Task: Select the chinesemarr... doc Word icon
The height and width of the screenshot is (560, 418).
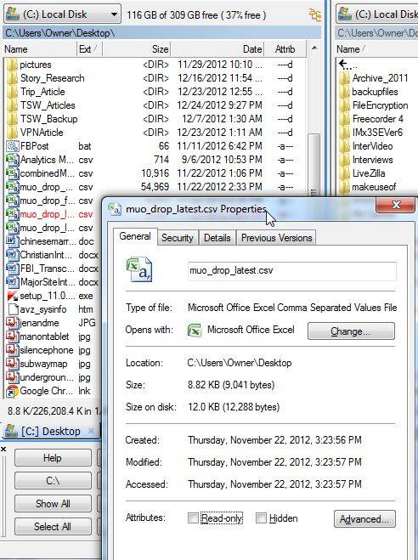Action: 13,241
